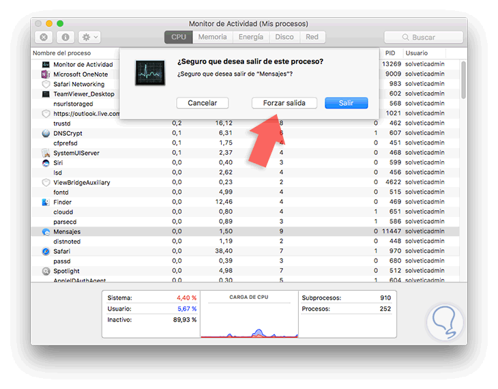498x389 pixels.
Task: Select the https://outlook.live.com shield icon
Action: pos(46,113)
